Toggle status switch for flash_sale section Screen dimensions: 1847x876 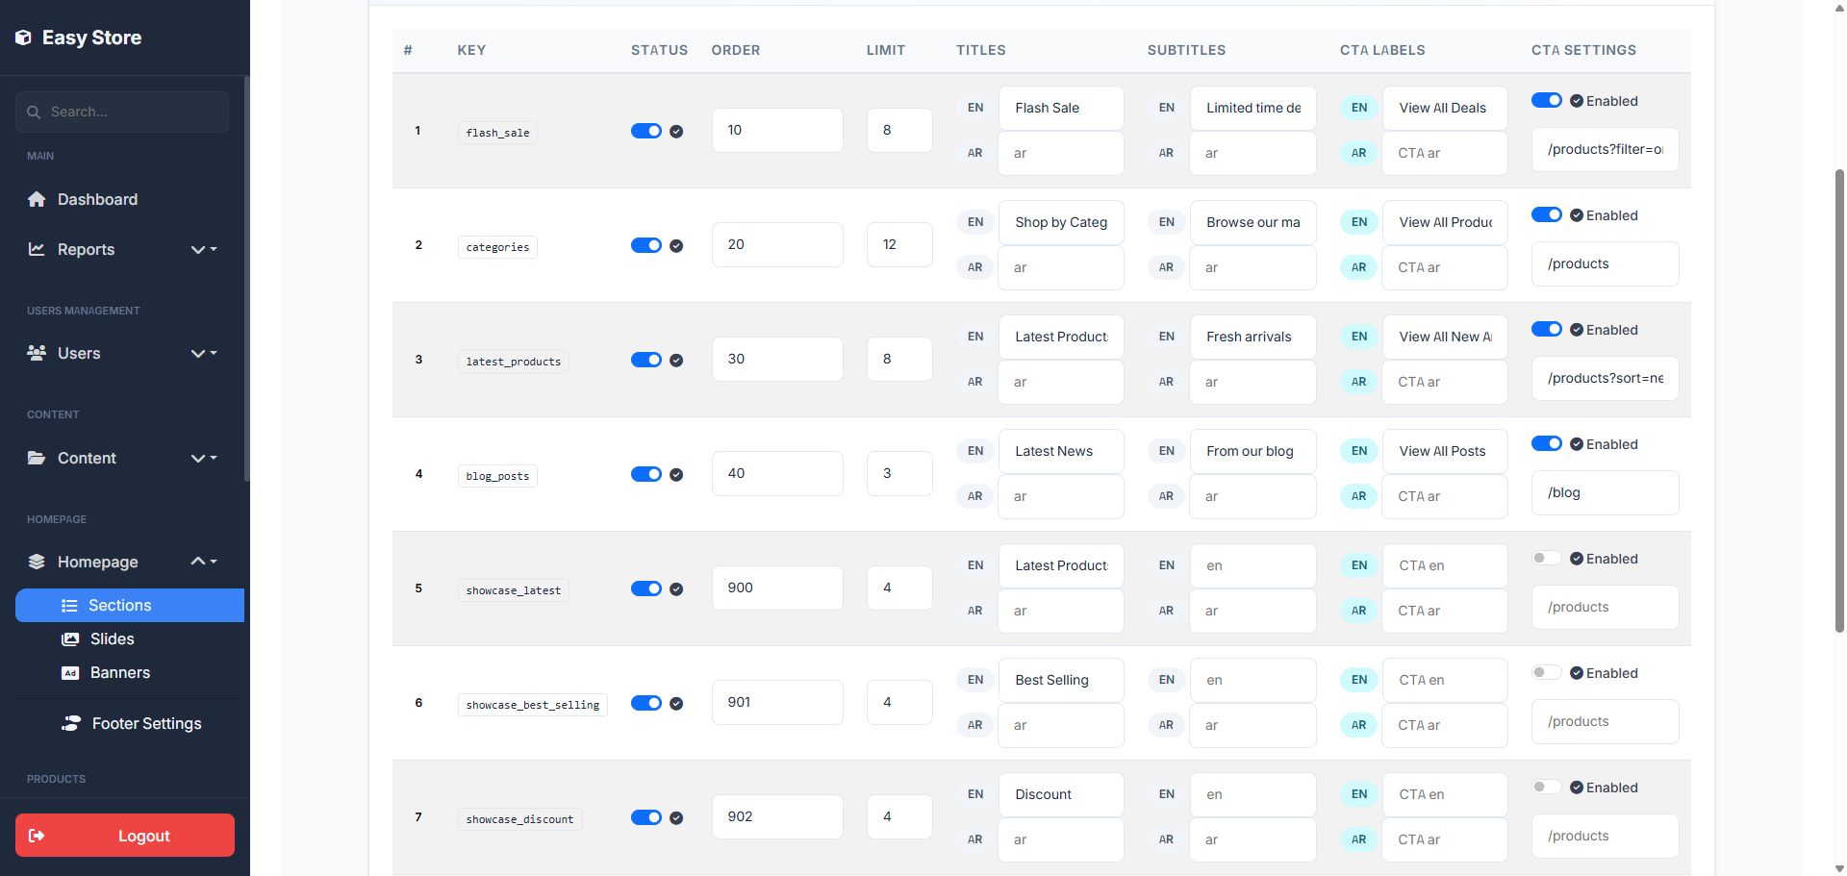645,131
